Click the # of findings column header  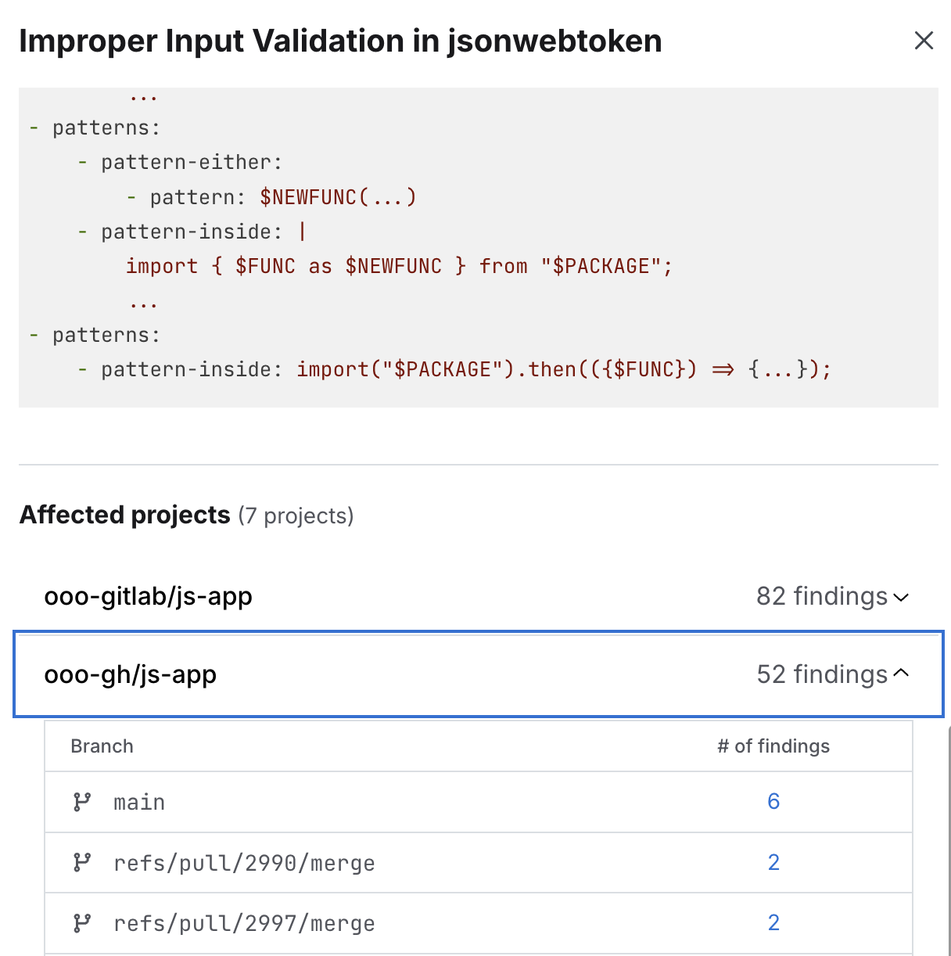click(x=773, y=746)
